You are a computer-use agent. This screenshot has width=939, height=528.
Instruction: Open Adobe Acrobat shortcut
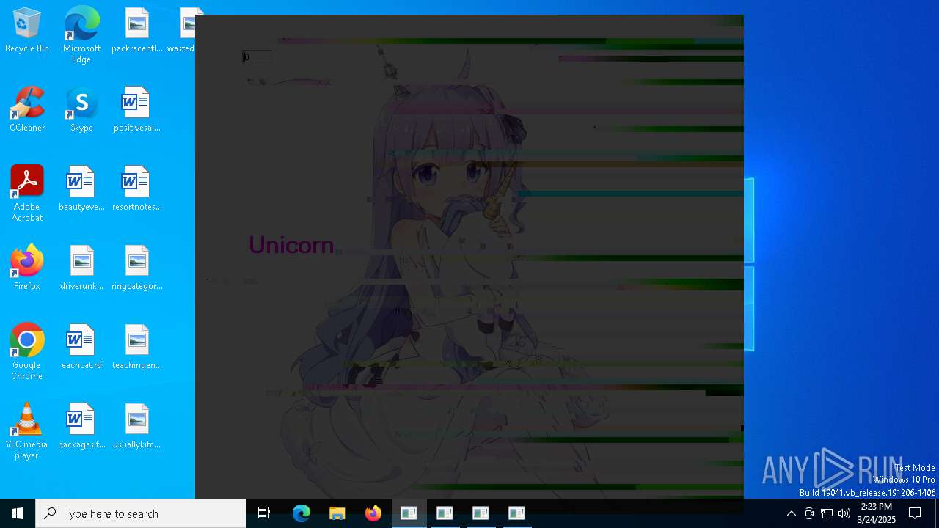(x=27, y=194)
